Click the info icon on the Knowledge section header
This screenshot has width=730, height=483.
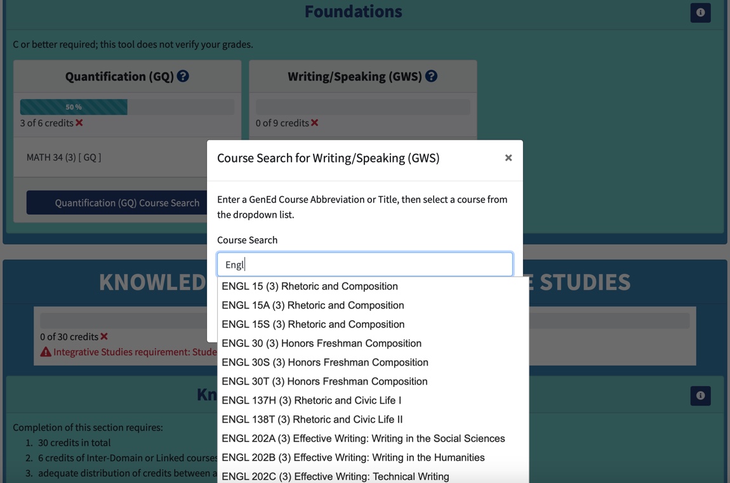tap(700, 395)
